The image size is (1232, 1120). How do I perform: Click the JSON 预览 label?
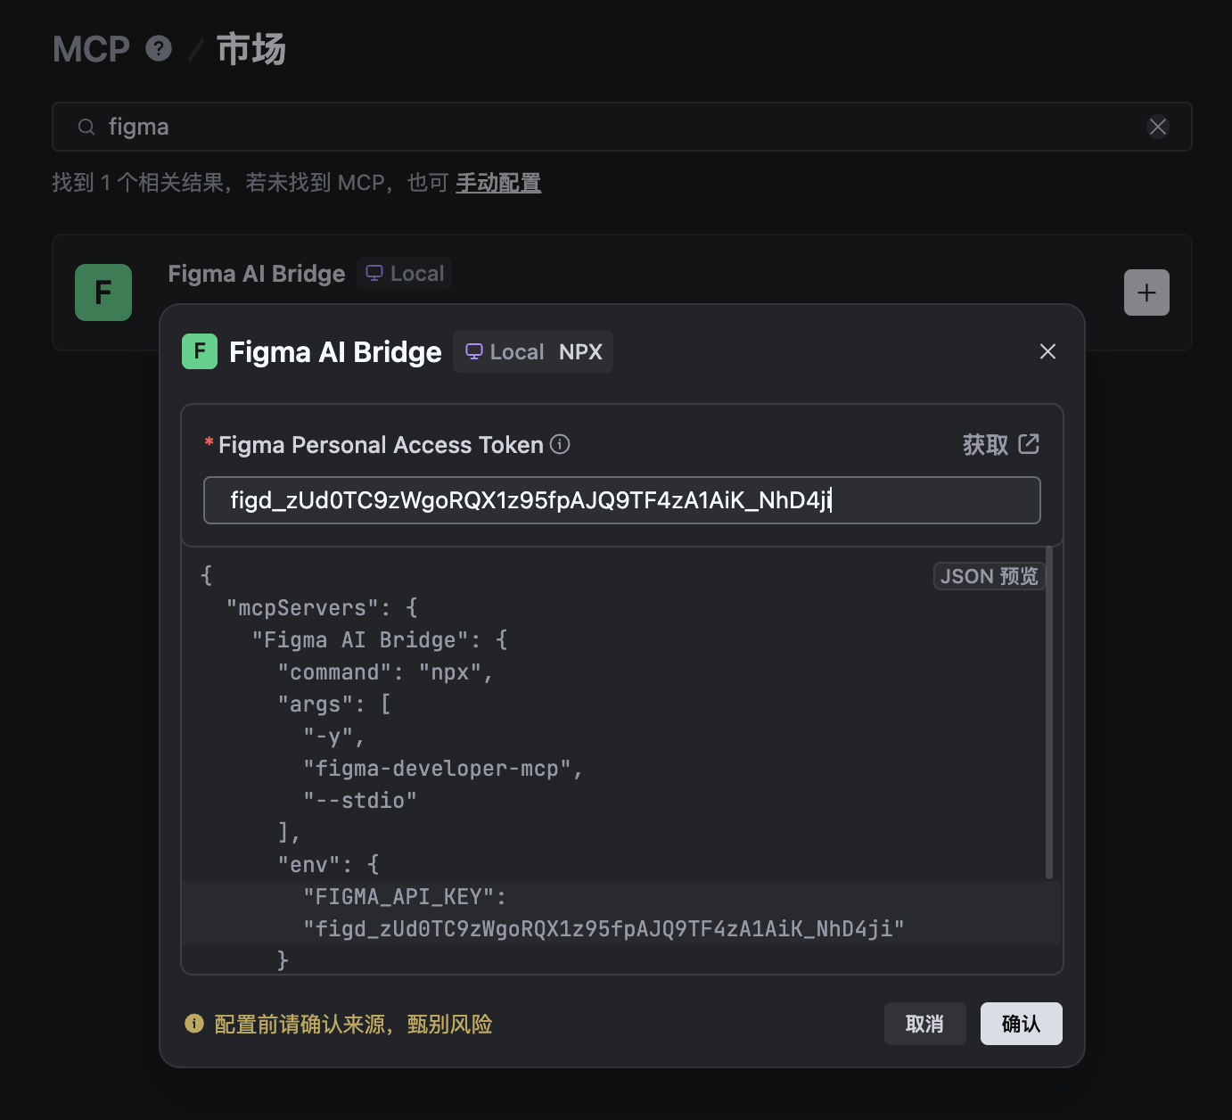coord(990,576)
